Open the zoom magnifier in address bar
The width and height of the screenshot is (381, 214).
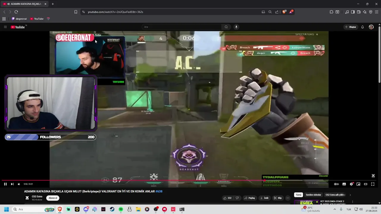[270, 12]
